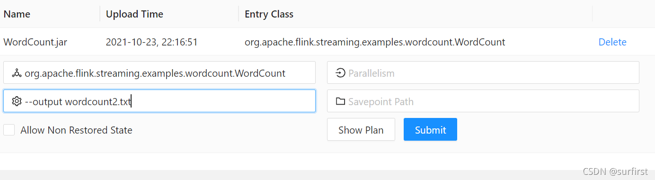Screen dimensions: 655x180
Task: Click the entry class value in the WordCount.jar row
Action: click(x=375, y=42)
